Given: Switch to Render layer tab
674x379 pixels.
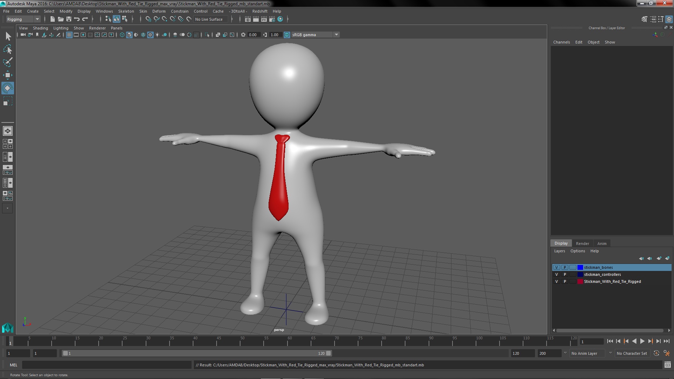Looking at the screenshot, I should [x=582, y=244].
